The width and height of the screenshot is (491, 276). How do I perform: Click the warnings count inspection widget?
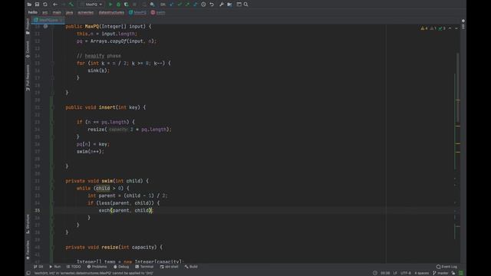(x=433, y=28)
